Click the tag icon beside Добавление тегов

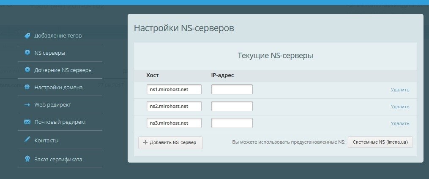click(27, 36)
